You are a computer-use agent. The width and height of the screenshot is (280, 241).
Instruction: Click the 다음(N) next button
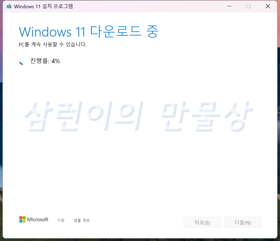coord(242,222)
